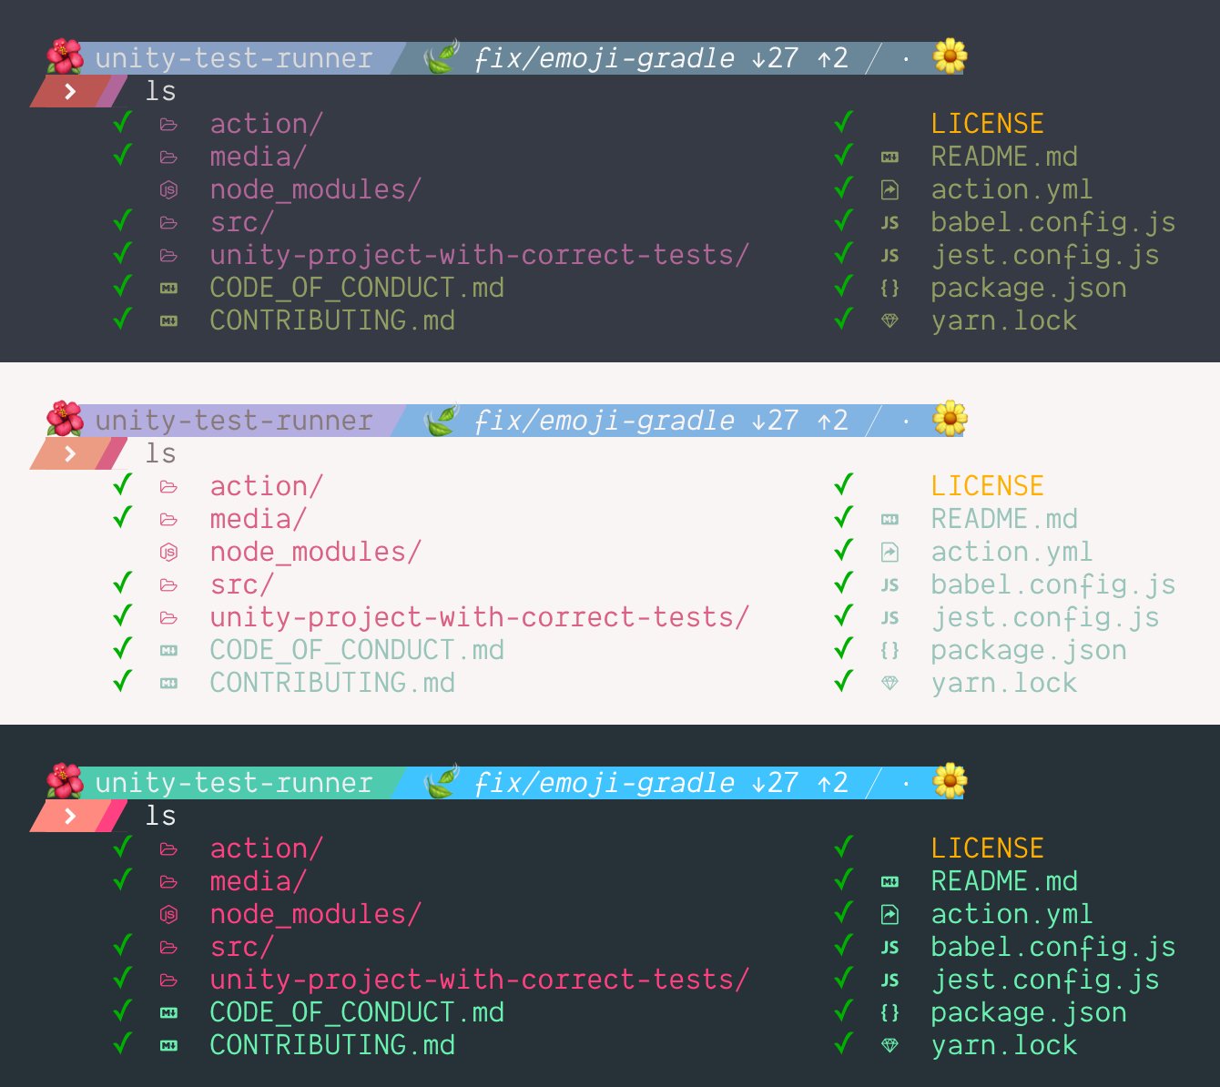Click the markdown icon beside README.md in the bottom panel
The height and width of the screenshot is (1087, 1220).
coord(890,881)
